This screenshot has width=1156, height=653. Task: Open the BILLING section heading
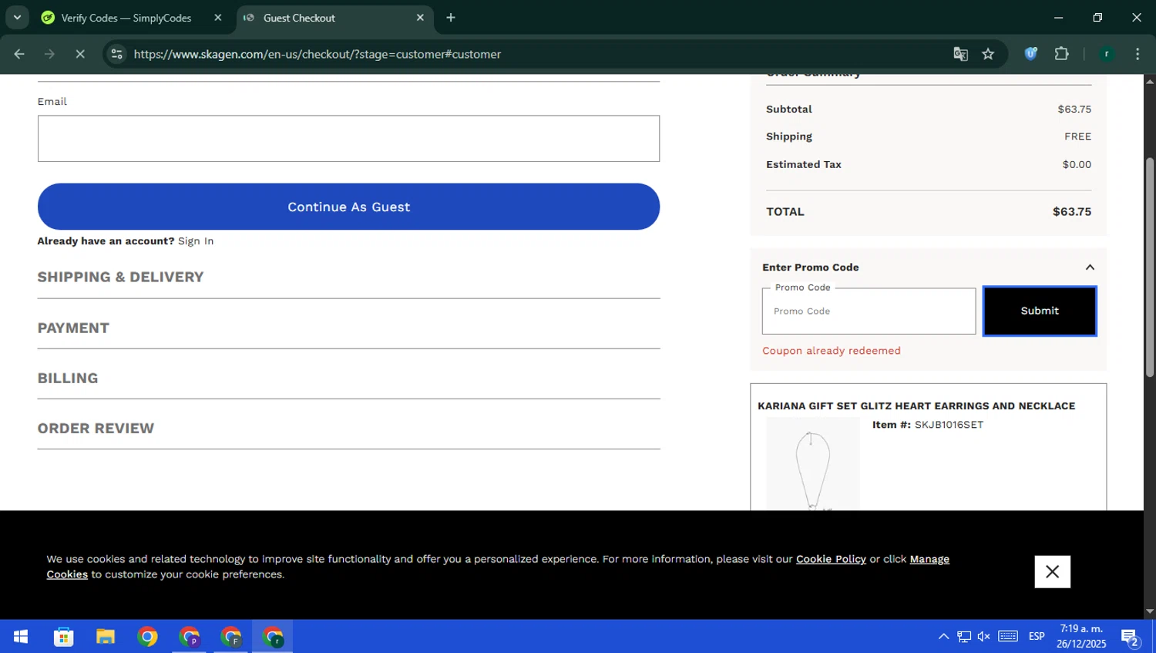pos(68,378)
